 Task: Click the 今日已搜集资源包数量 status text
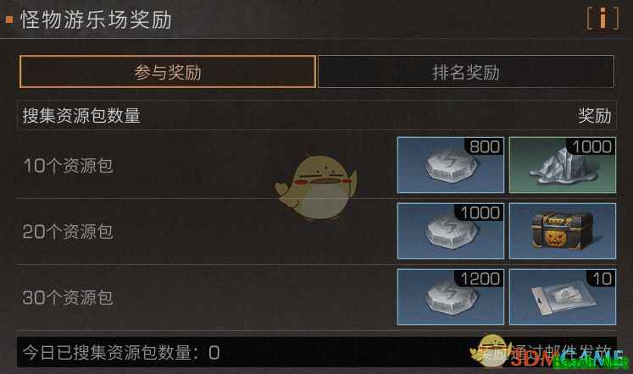120,353
